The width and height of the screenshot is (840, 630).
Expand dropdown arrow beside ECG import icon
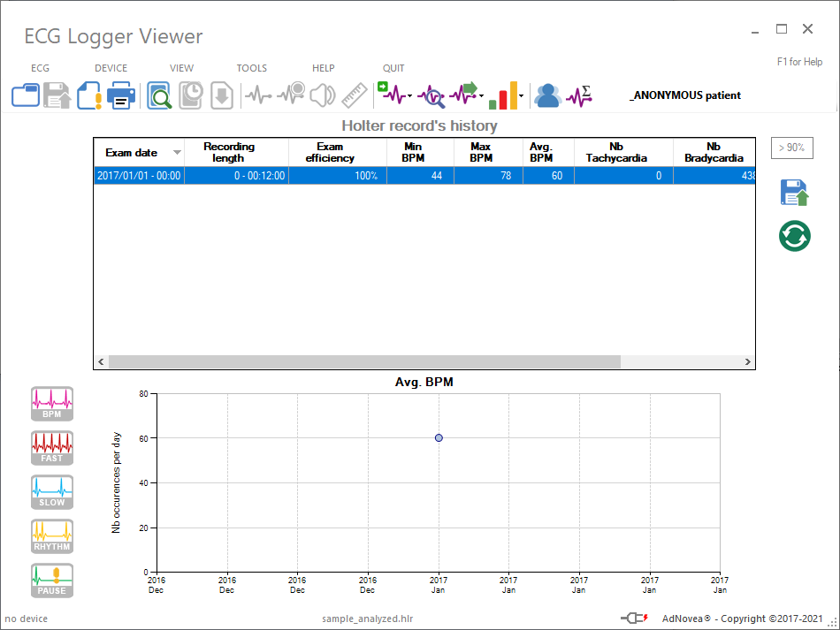(409, 96)
